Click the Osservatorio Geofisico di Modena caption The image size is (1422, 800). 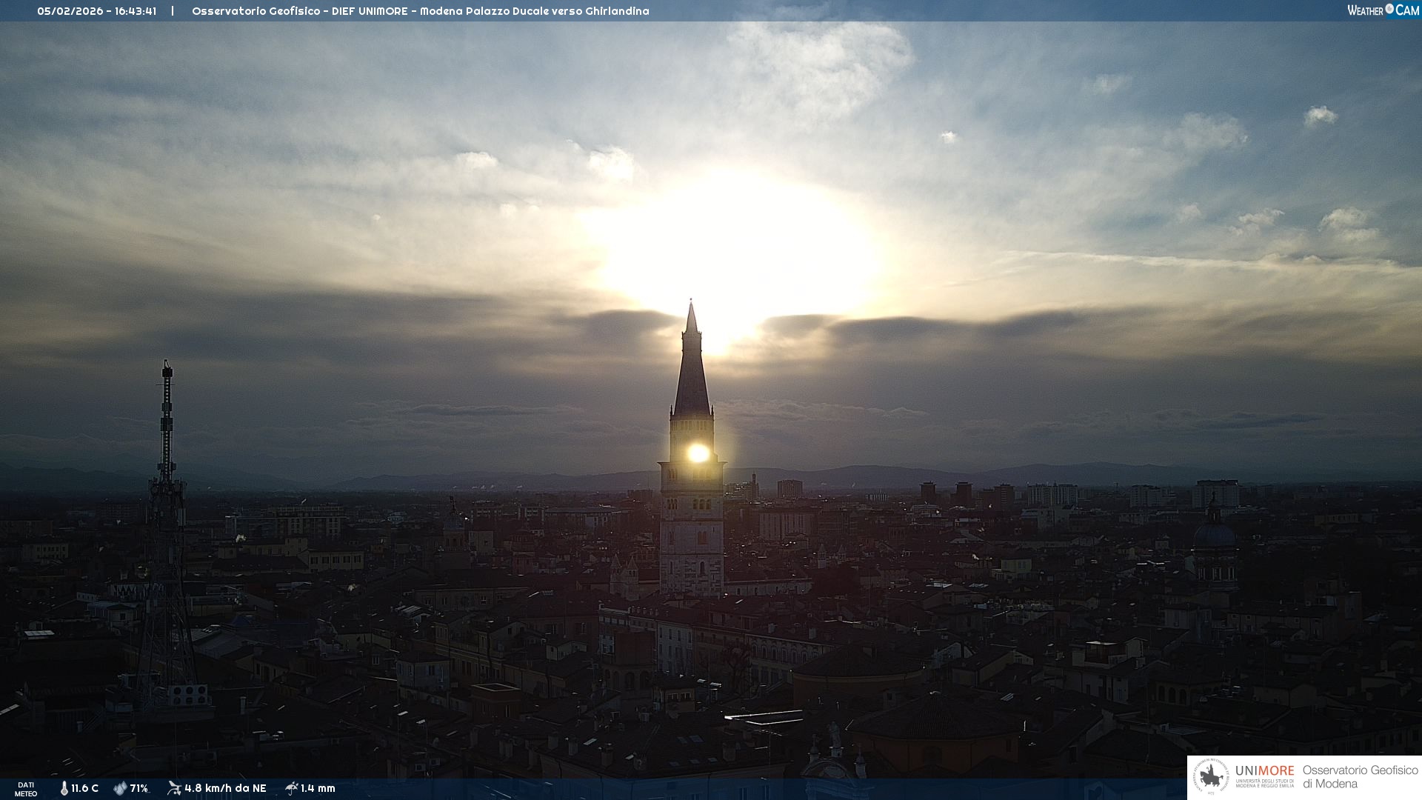pyautogui.click(x=1360, y=777)
